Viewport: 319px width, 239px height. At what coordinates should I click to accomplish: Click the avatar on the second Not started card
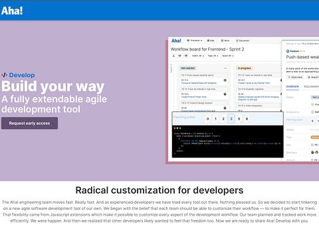pos(225,94)
